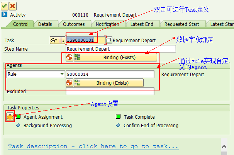234x155 pixels.
Task: Follow the Task description link
Action: tap(93, 146)
